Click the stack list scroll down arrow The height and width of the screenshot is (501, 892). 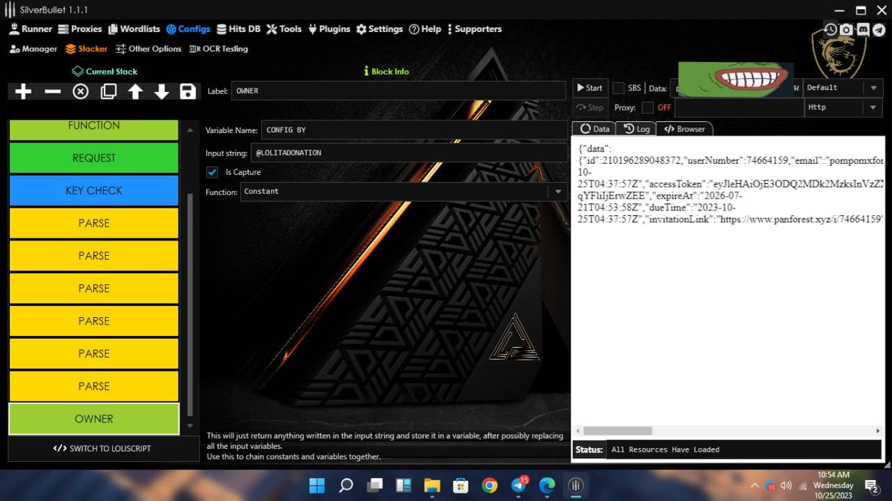pos(190,426)
